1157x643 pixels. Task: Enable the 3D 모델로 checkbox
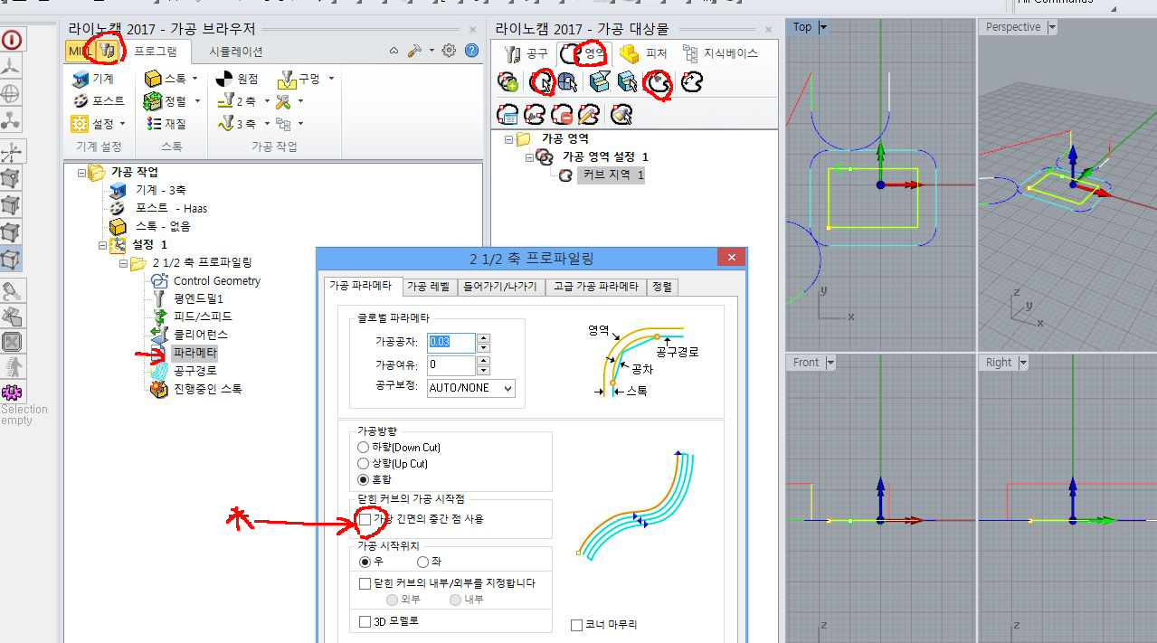(x=365, y=621)
